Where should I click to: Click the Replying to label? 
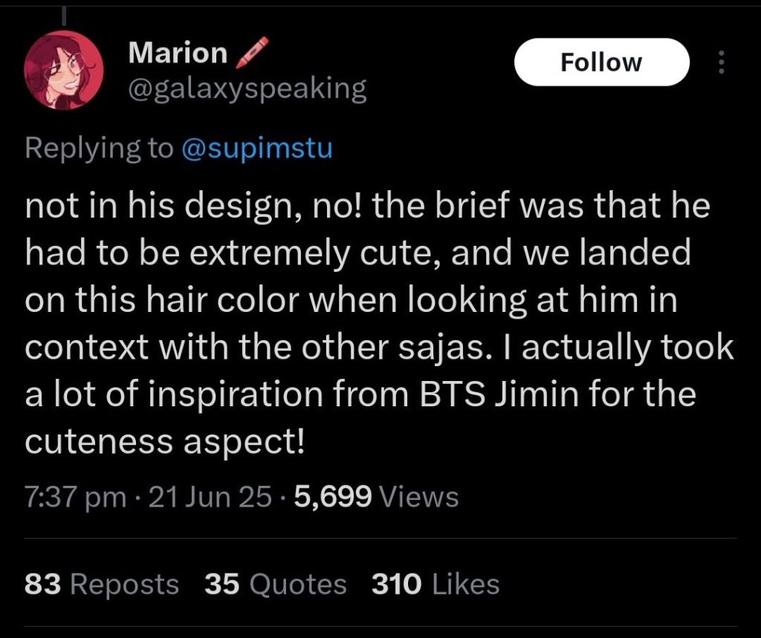coord(99,148)
